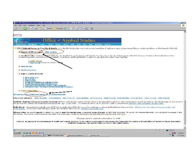This screenshot has width=196, height=147.
Task: Open the Methodology bullet link
Action: (26, 66)
